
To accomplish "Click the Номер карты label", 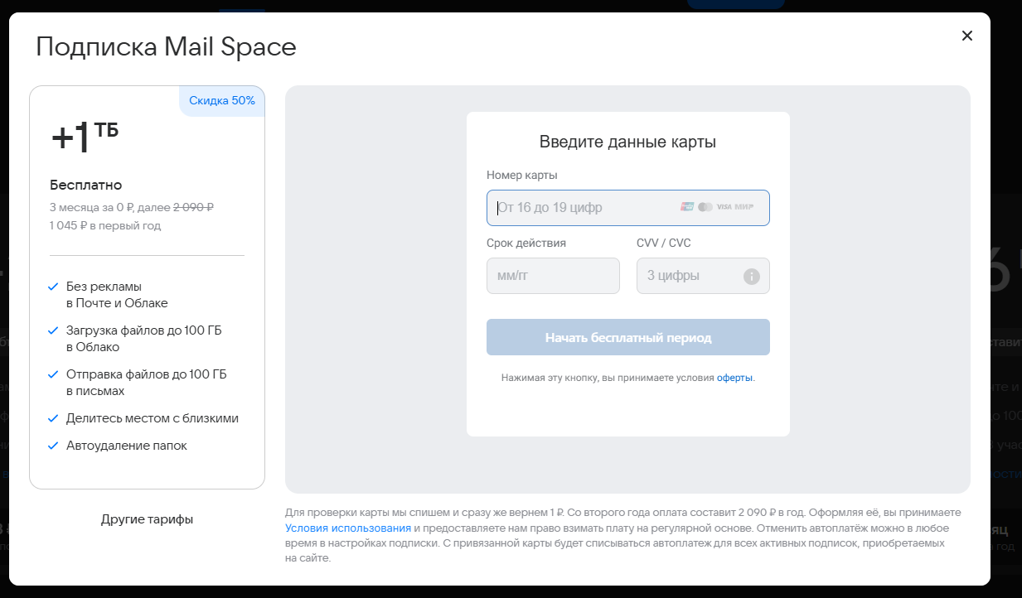I will click(522, 175).
